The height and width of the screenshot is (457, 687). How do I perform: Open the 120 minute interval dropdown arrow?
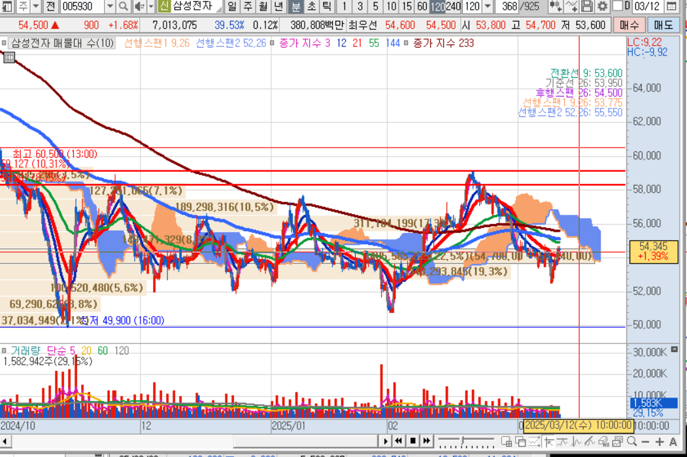(x=488, y=7)
